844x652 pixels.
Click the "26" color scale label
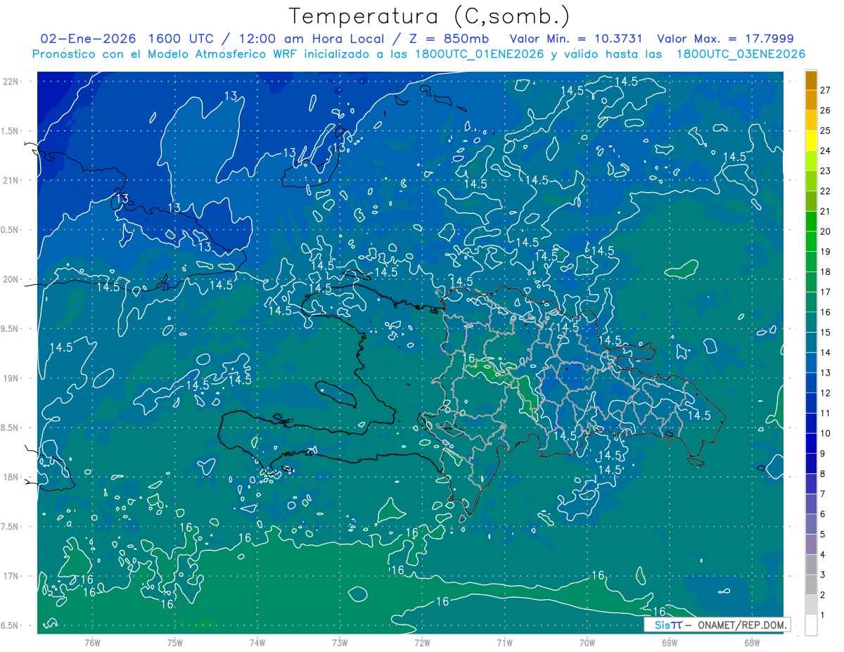click(x=826, y=110)
